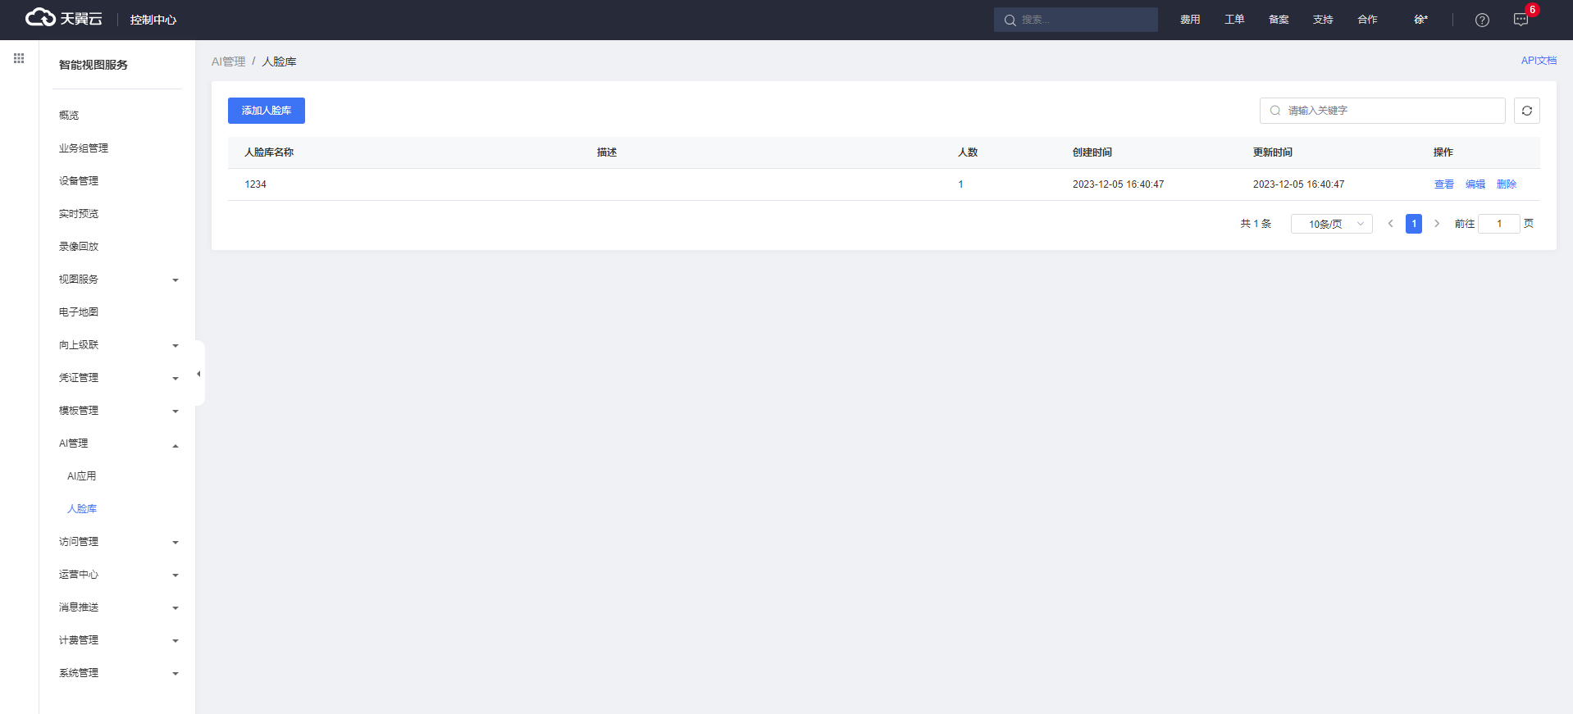Open the messages notification icon

point(1521,20)
